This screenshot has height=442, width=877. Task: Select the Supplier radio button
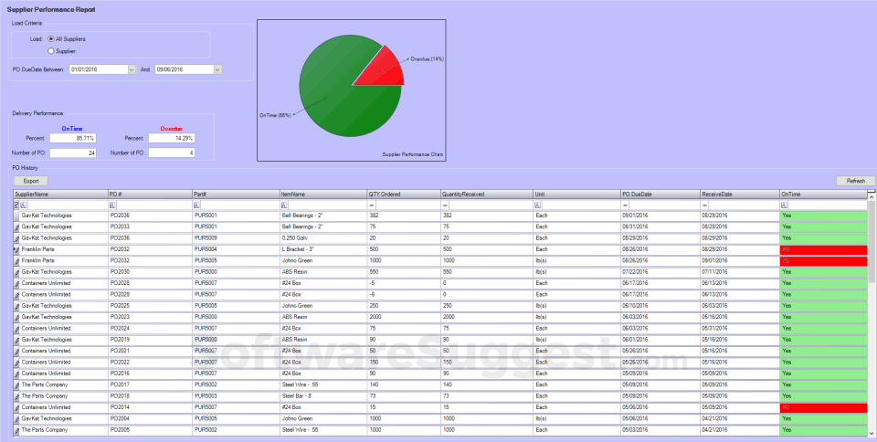(x=50, y=51)
